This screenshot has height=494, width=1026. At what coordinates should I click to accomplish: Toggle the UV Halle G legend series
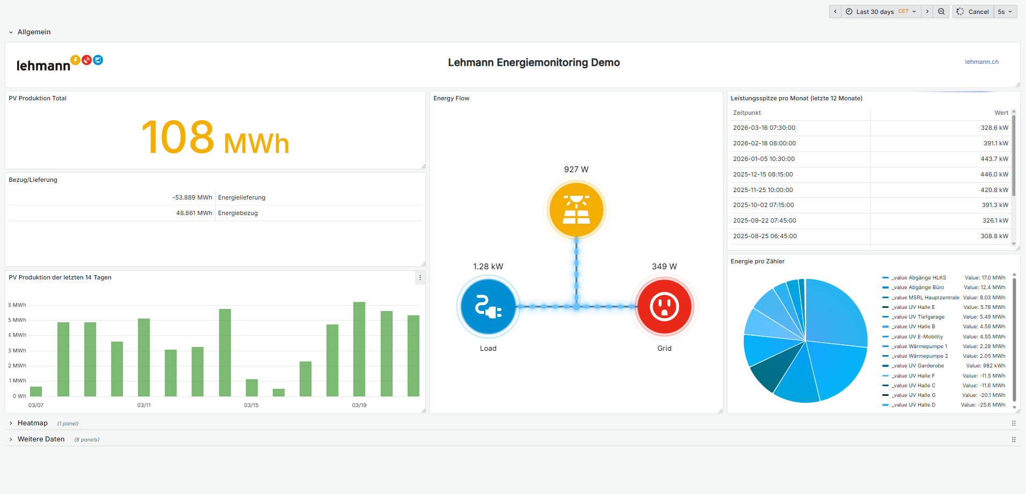click(x=913, y=395)
